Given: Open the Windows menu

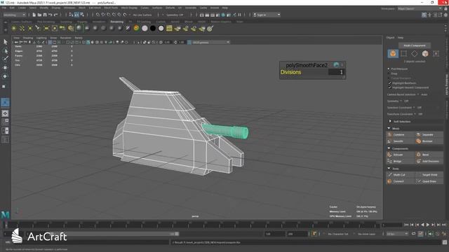Looking at the screenshot, I should point(69,8).
